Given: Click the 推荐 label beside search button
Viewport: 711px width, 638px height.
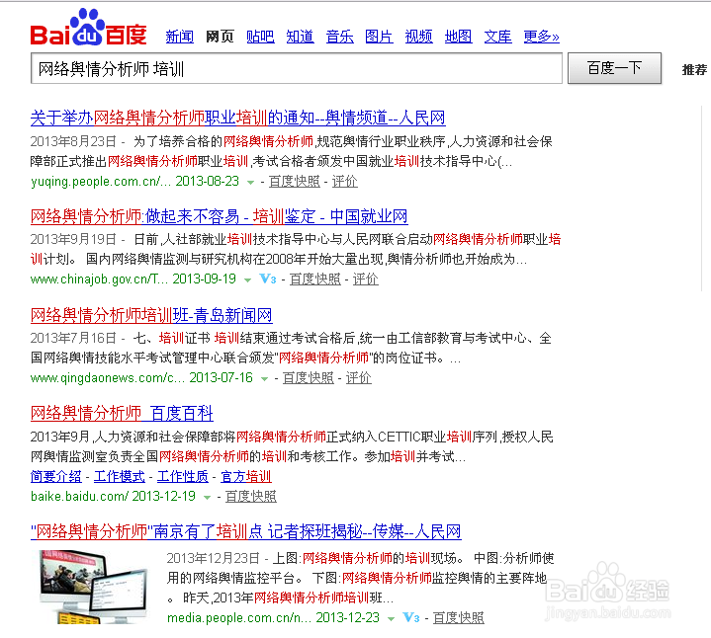Looking at the screenshot, I should tap(694, 69).
